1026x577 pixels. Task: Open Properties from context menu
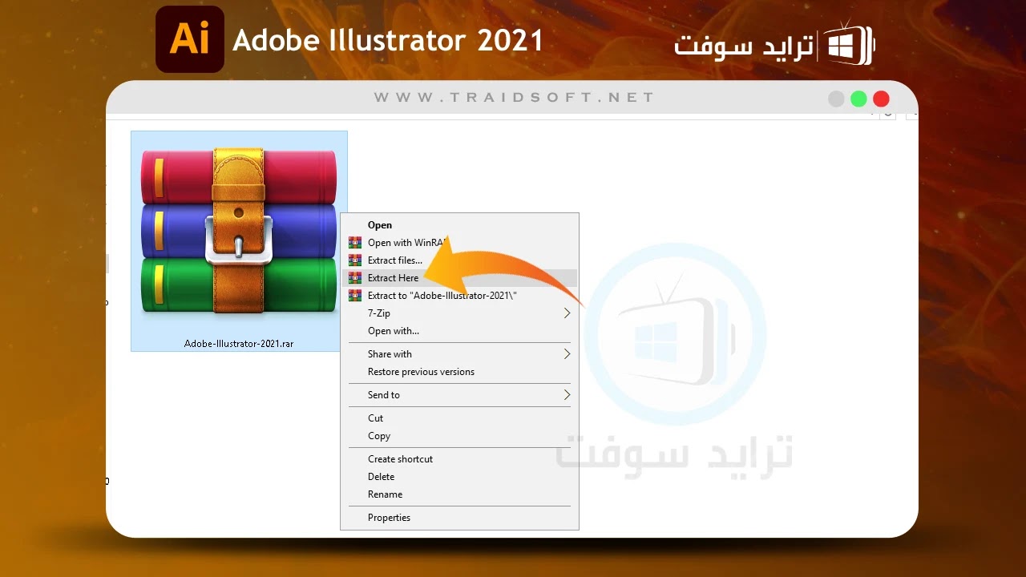[459, 518]
